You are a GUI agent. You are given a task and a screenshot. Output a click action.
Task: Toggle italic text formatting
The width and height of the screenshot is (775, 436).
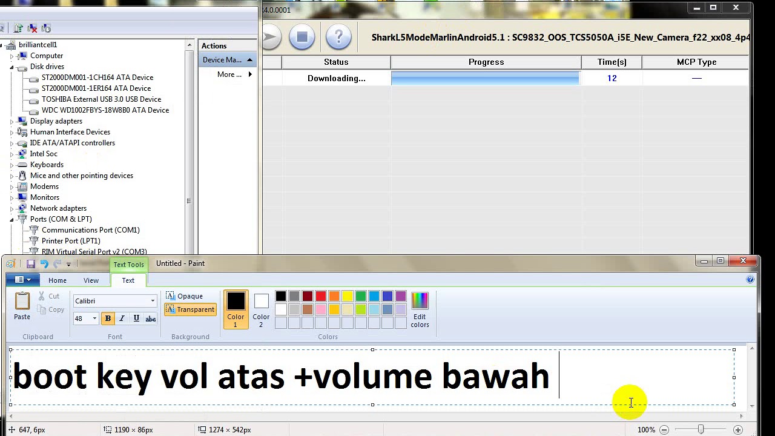point(122,319)
